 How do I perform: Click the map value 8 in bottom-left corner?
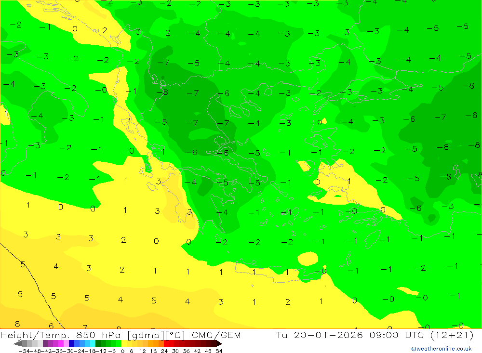coord(17,324)
